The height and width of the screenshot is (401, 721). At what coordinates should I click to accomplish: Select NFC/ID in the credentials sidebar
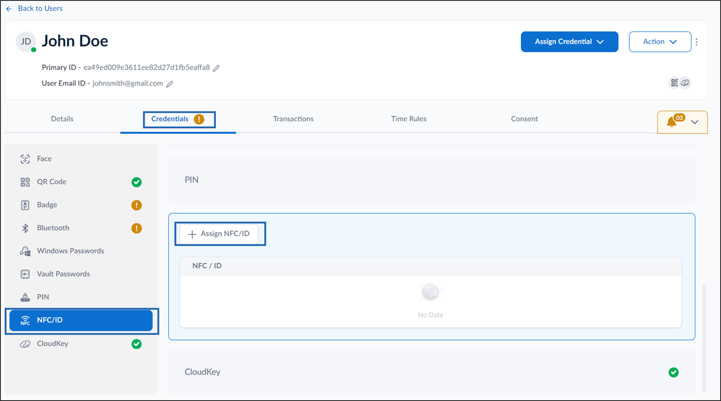click(81, 320)
